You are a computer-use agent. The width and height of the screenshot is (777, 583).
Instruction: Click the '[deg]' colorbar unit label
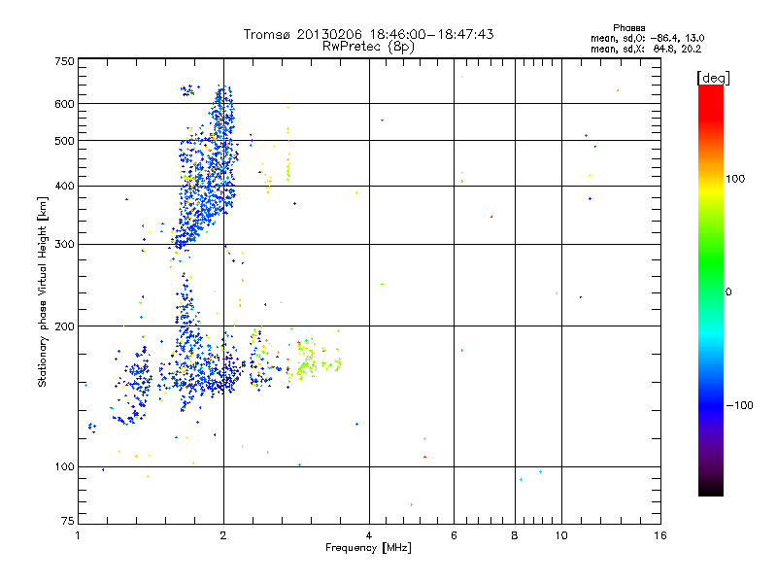(713, 78)
